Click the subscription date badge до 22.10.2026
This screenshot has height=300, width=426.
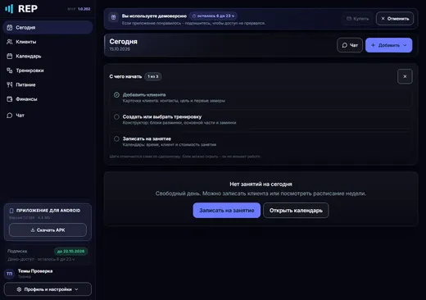70,251
